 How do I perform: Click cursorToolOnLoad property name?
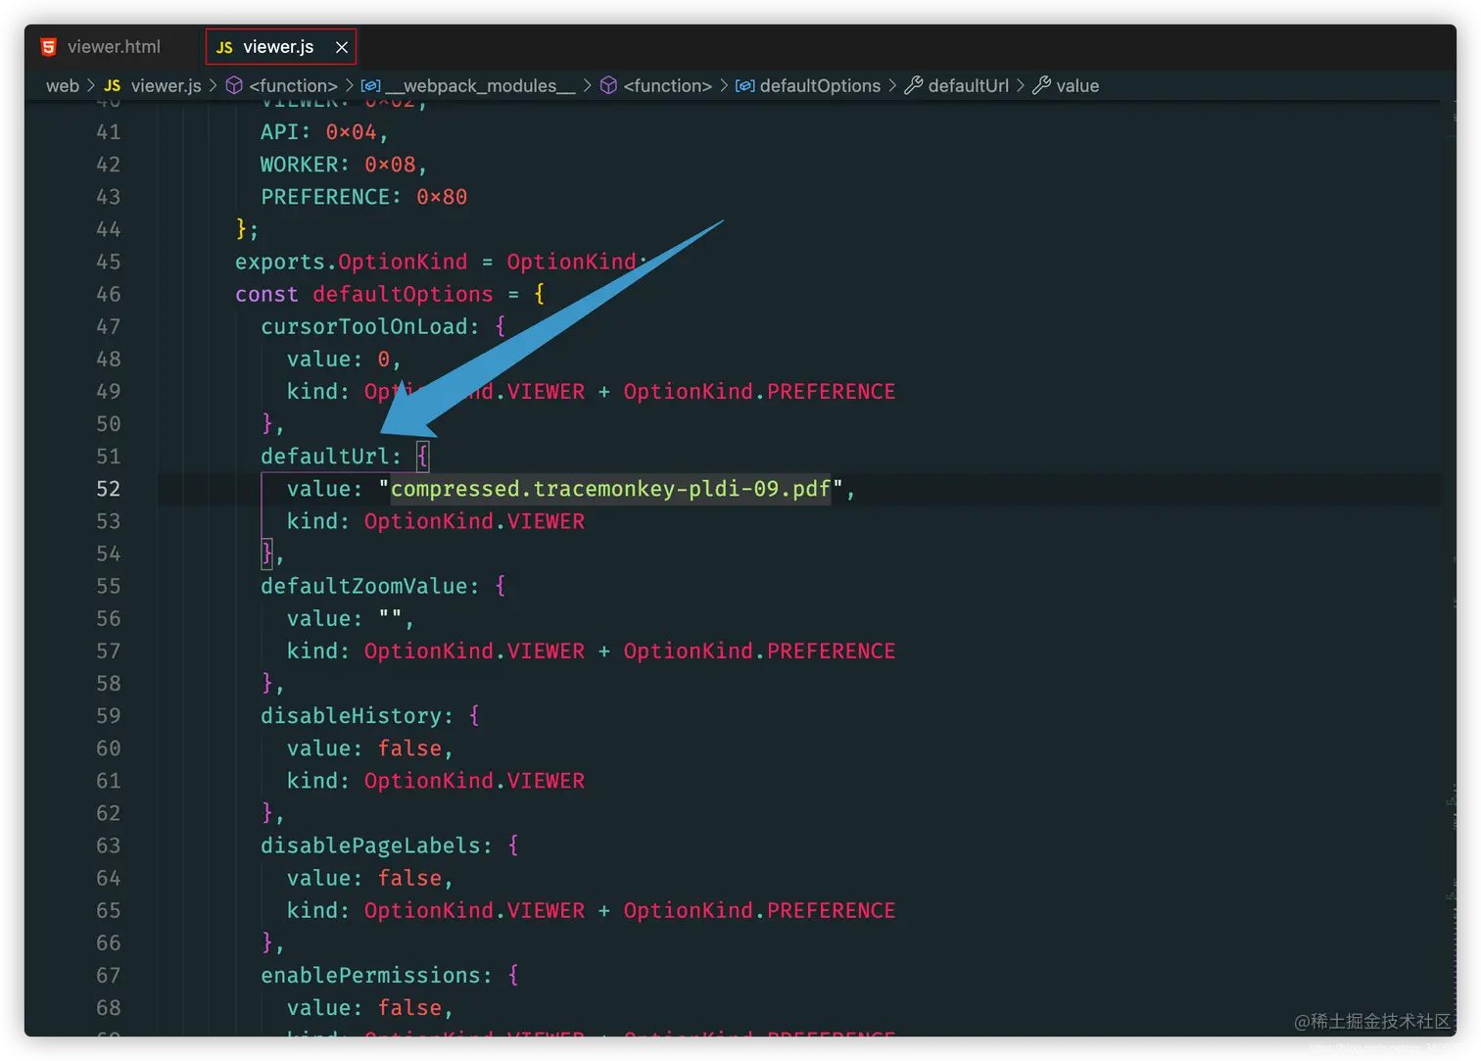363,327
